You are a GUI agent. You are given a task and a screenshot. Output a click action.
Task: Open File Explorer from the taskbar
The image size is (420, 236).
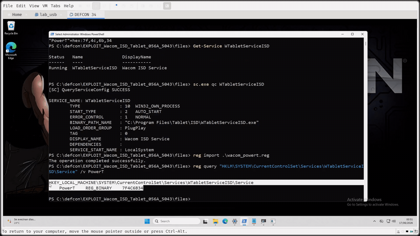tap(215, 221)
